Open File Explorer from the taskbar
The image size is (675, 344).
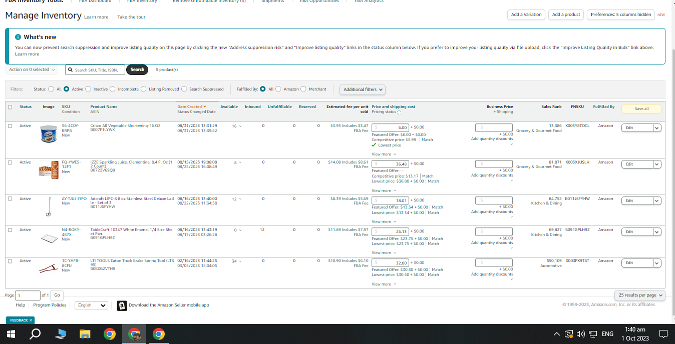(85, 334)
